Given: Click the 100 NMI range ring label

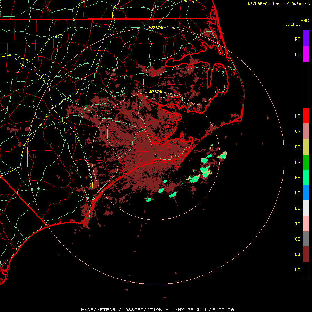Looking at the screenshot, I should 156,27.
